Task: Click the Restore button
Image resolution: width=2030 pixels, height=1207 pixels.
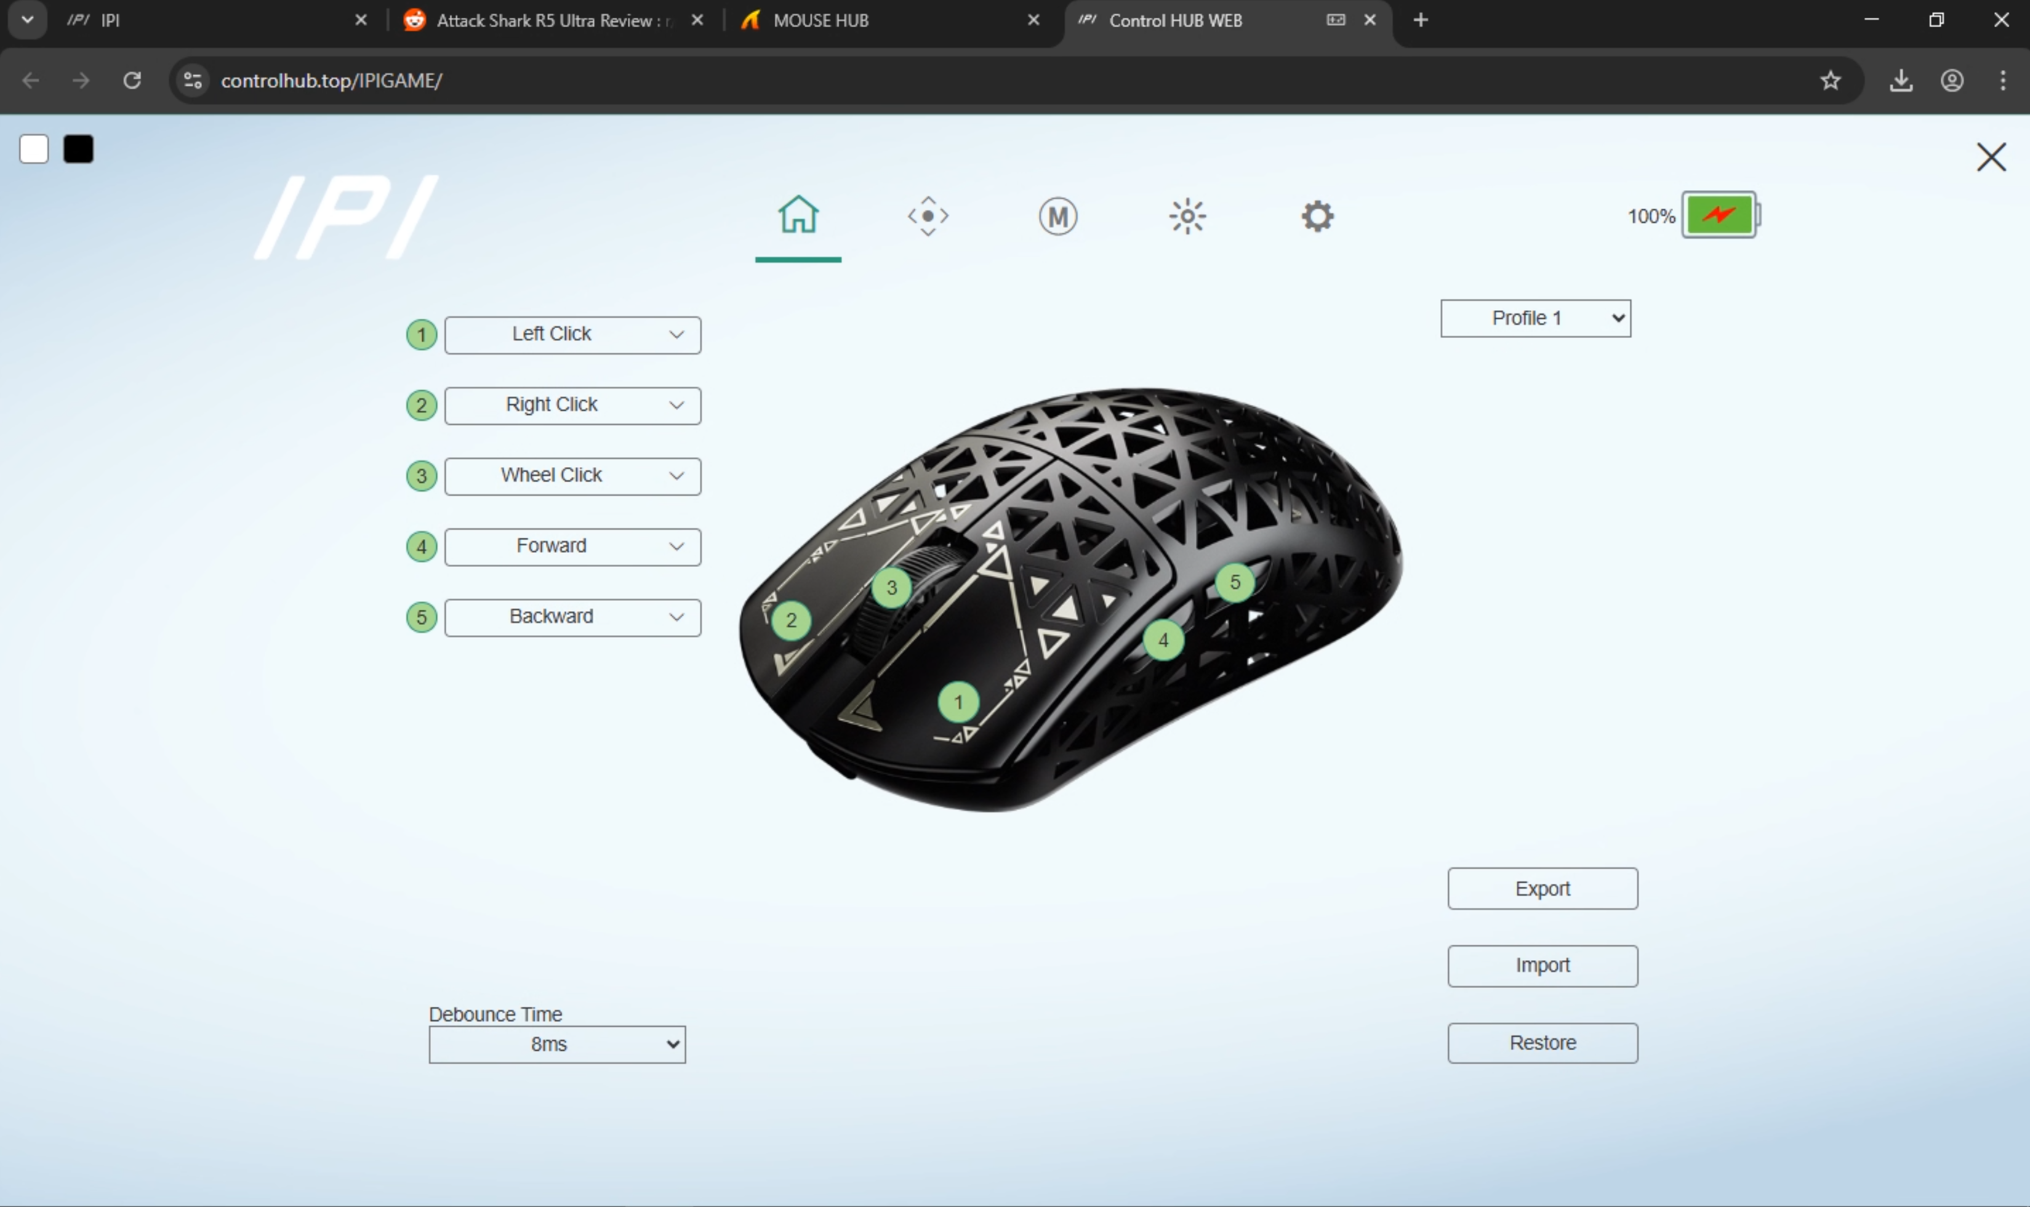Action: pyautogui.click(x=1541, y=1043)
